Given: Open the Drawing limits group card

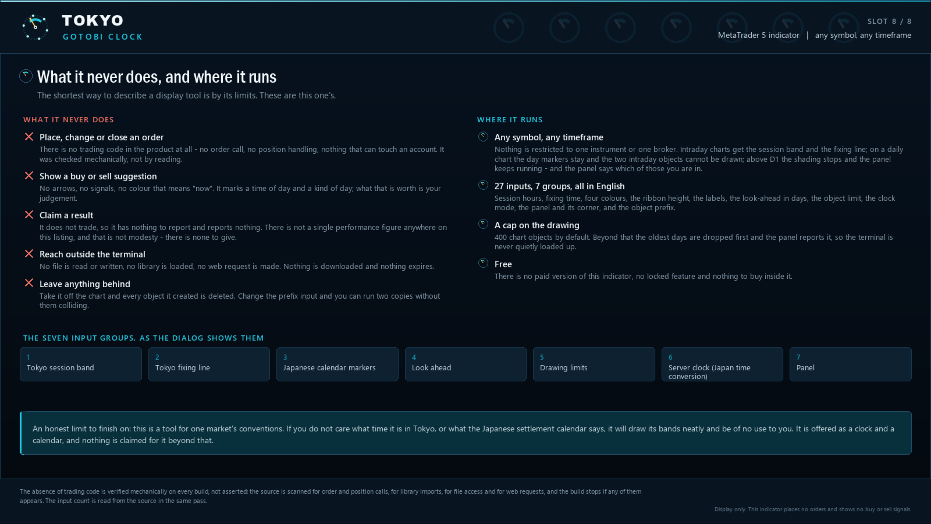Looking at the screenshot, I should pyautogui.click(x=594, y=364).
